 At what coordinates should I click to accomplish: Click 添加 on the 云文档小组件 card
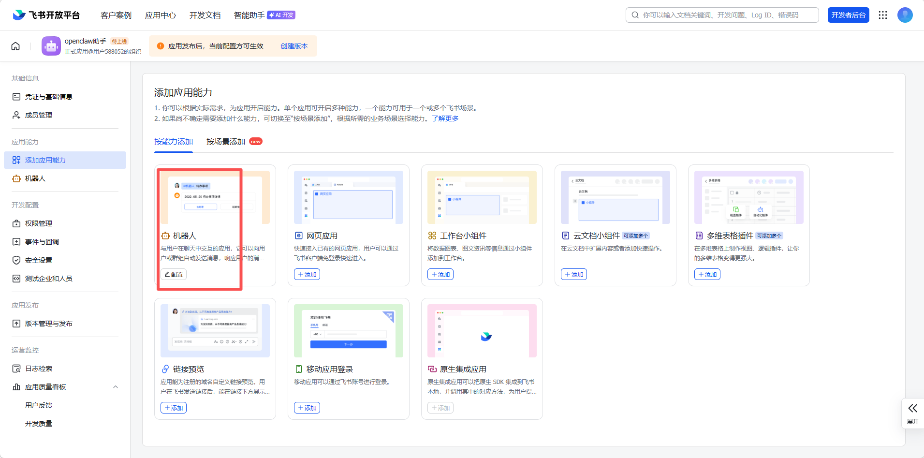[574, 274]
